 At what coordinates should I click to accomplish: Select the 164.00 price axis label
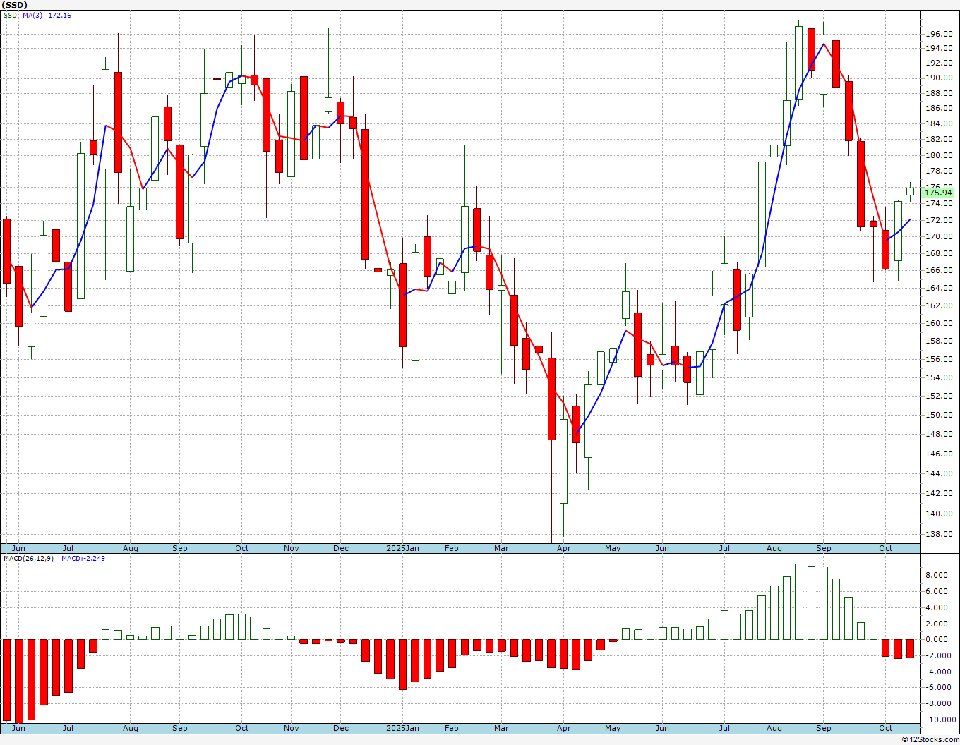(x=938, y=288)
